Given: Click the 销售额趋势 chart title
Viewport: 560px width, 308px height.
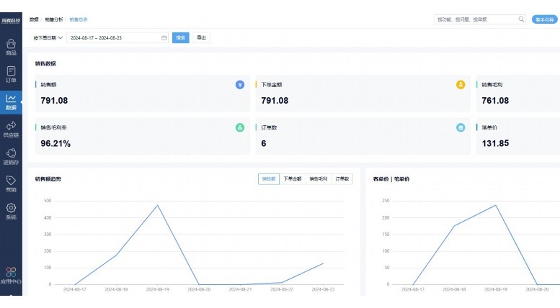Looking at the screenshot, I should pyautogui.click(x=48, y=179).
